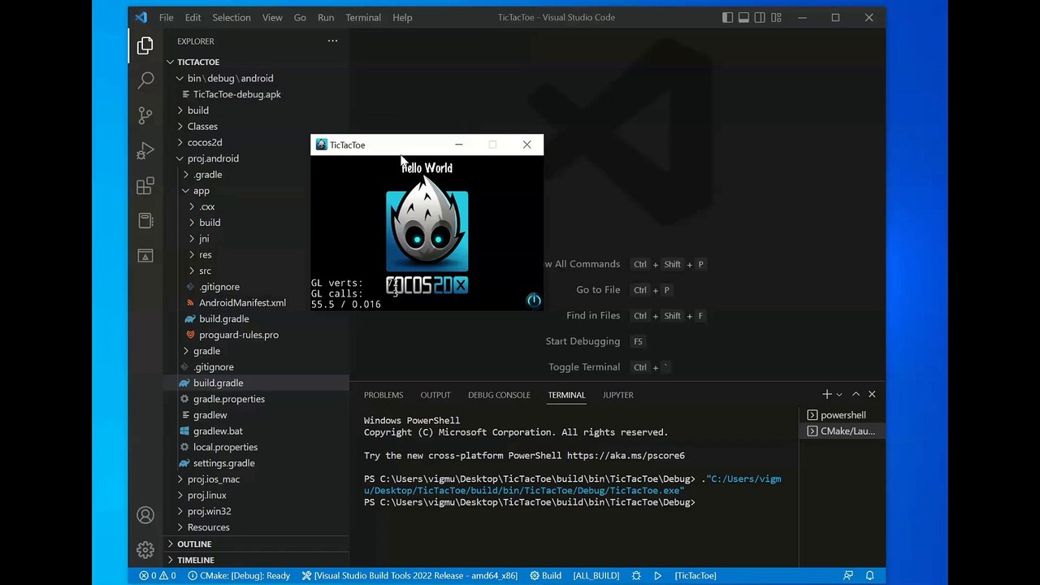Open notifications bell in status bar
The height and width of the screenshot is (585, 1040).
pyautogui.click(x=869, y=575)
